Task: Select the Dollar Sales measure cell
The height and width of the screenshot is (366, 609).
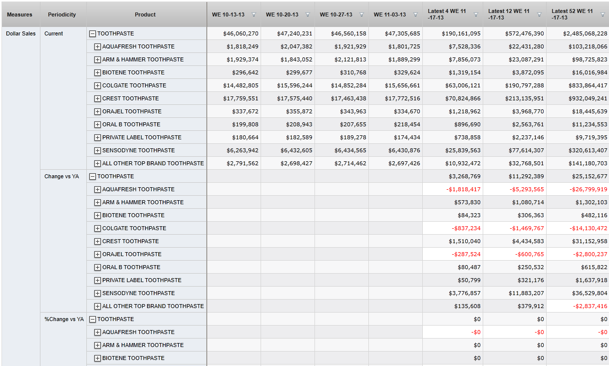Action: [x=20, y=34]
